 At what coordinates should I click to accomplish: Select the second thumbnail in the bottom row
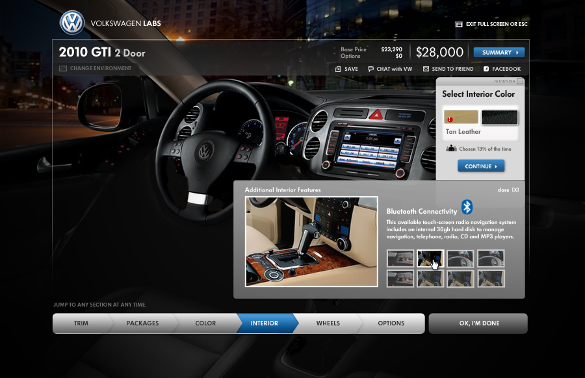430,279
